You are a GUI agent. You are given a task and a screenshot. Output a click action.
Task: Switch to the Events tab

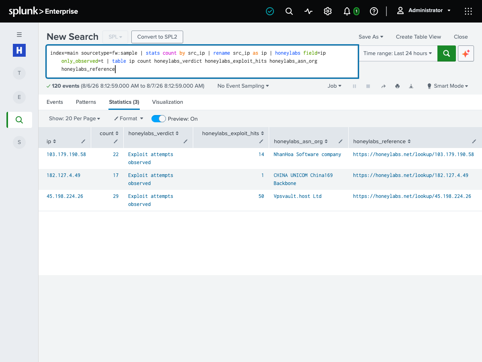(x=55, y=102)
